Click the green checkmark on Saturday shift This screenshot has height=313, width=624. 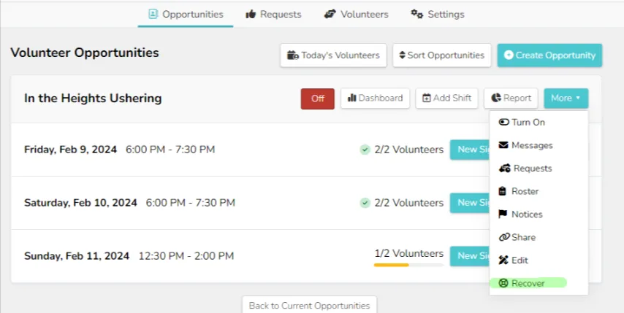tap(365, 203)
